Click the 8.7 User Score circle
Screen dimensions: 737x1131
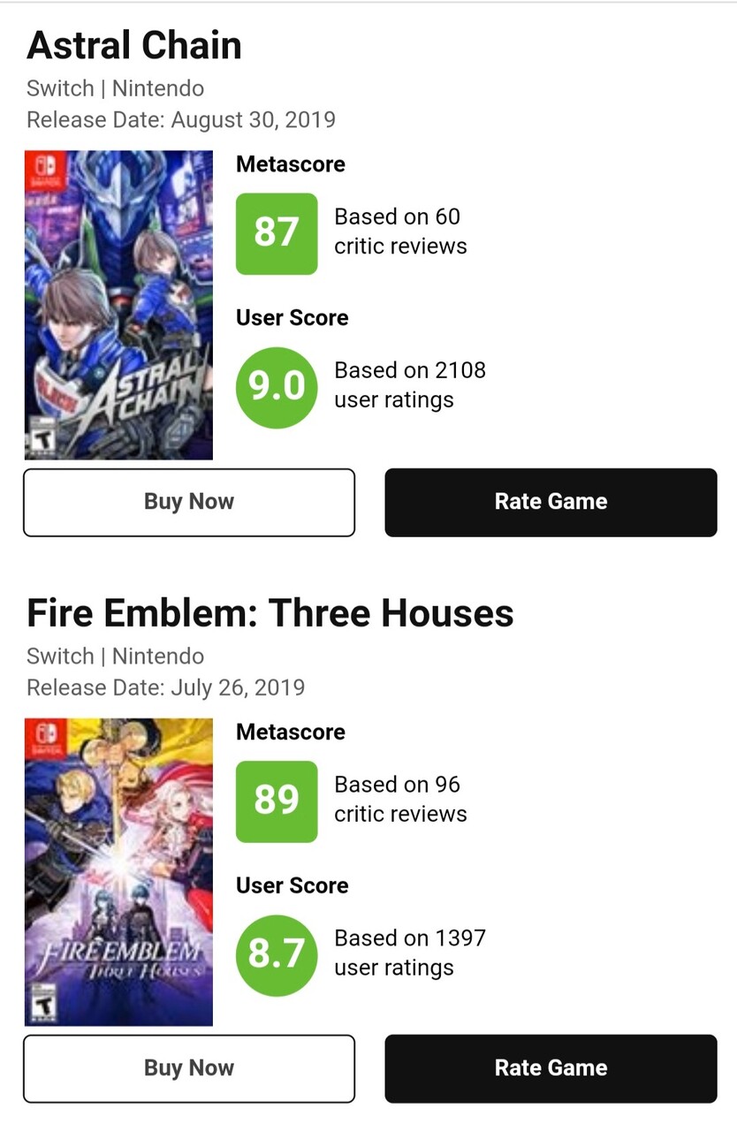(276, 954)
